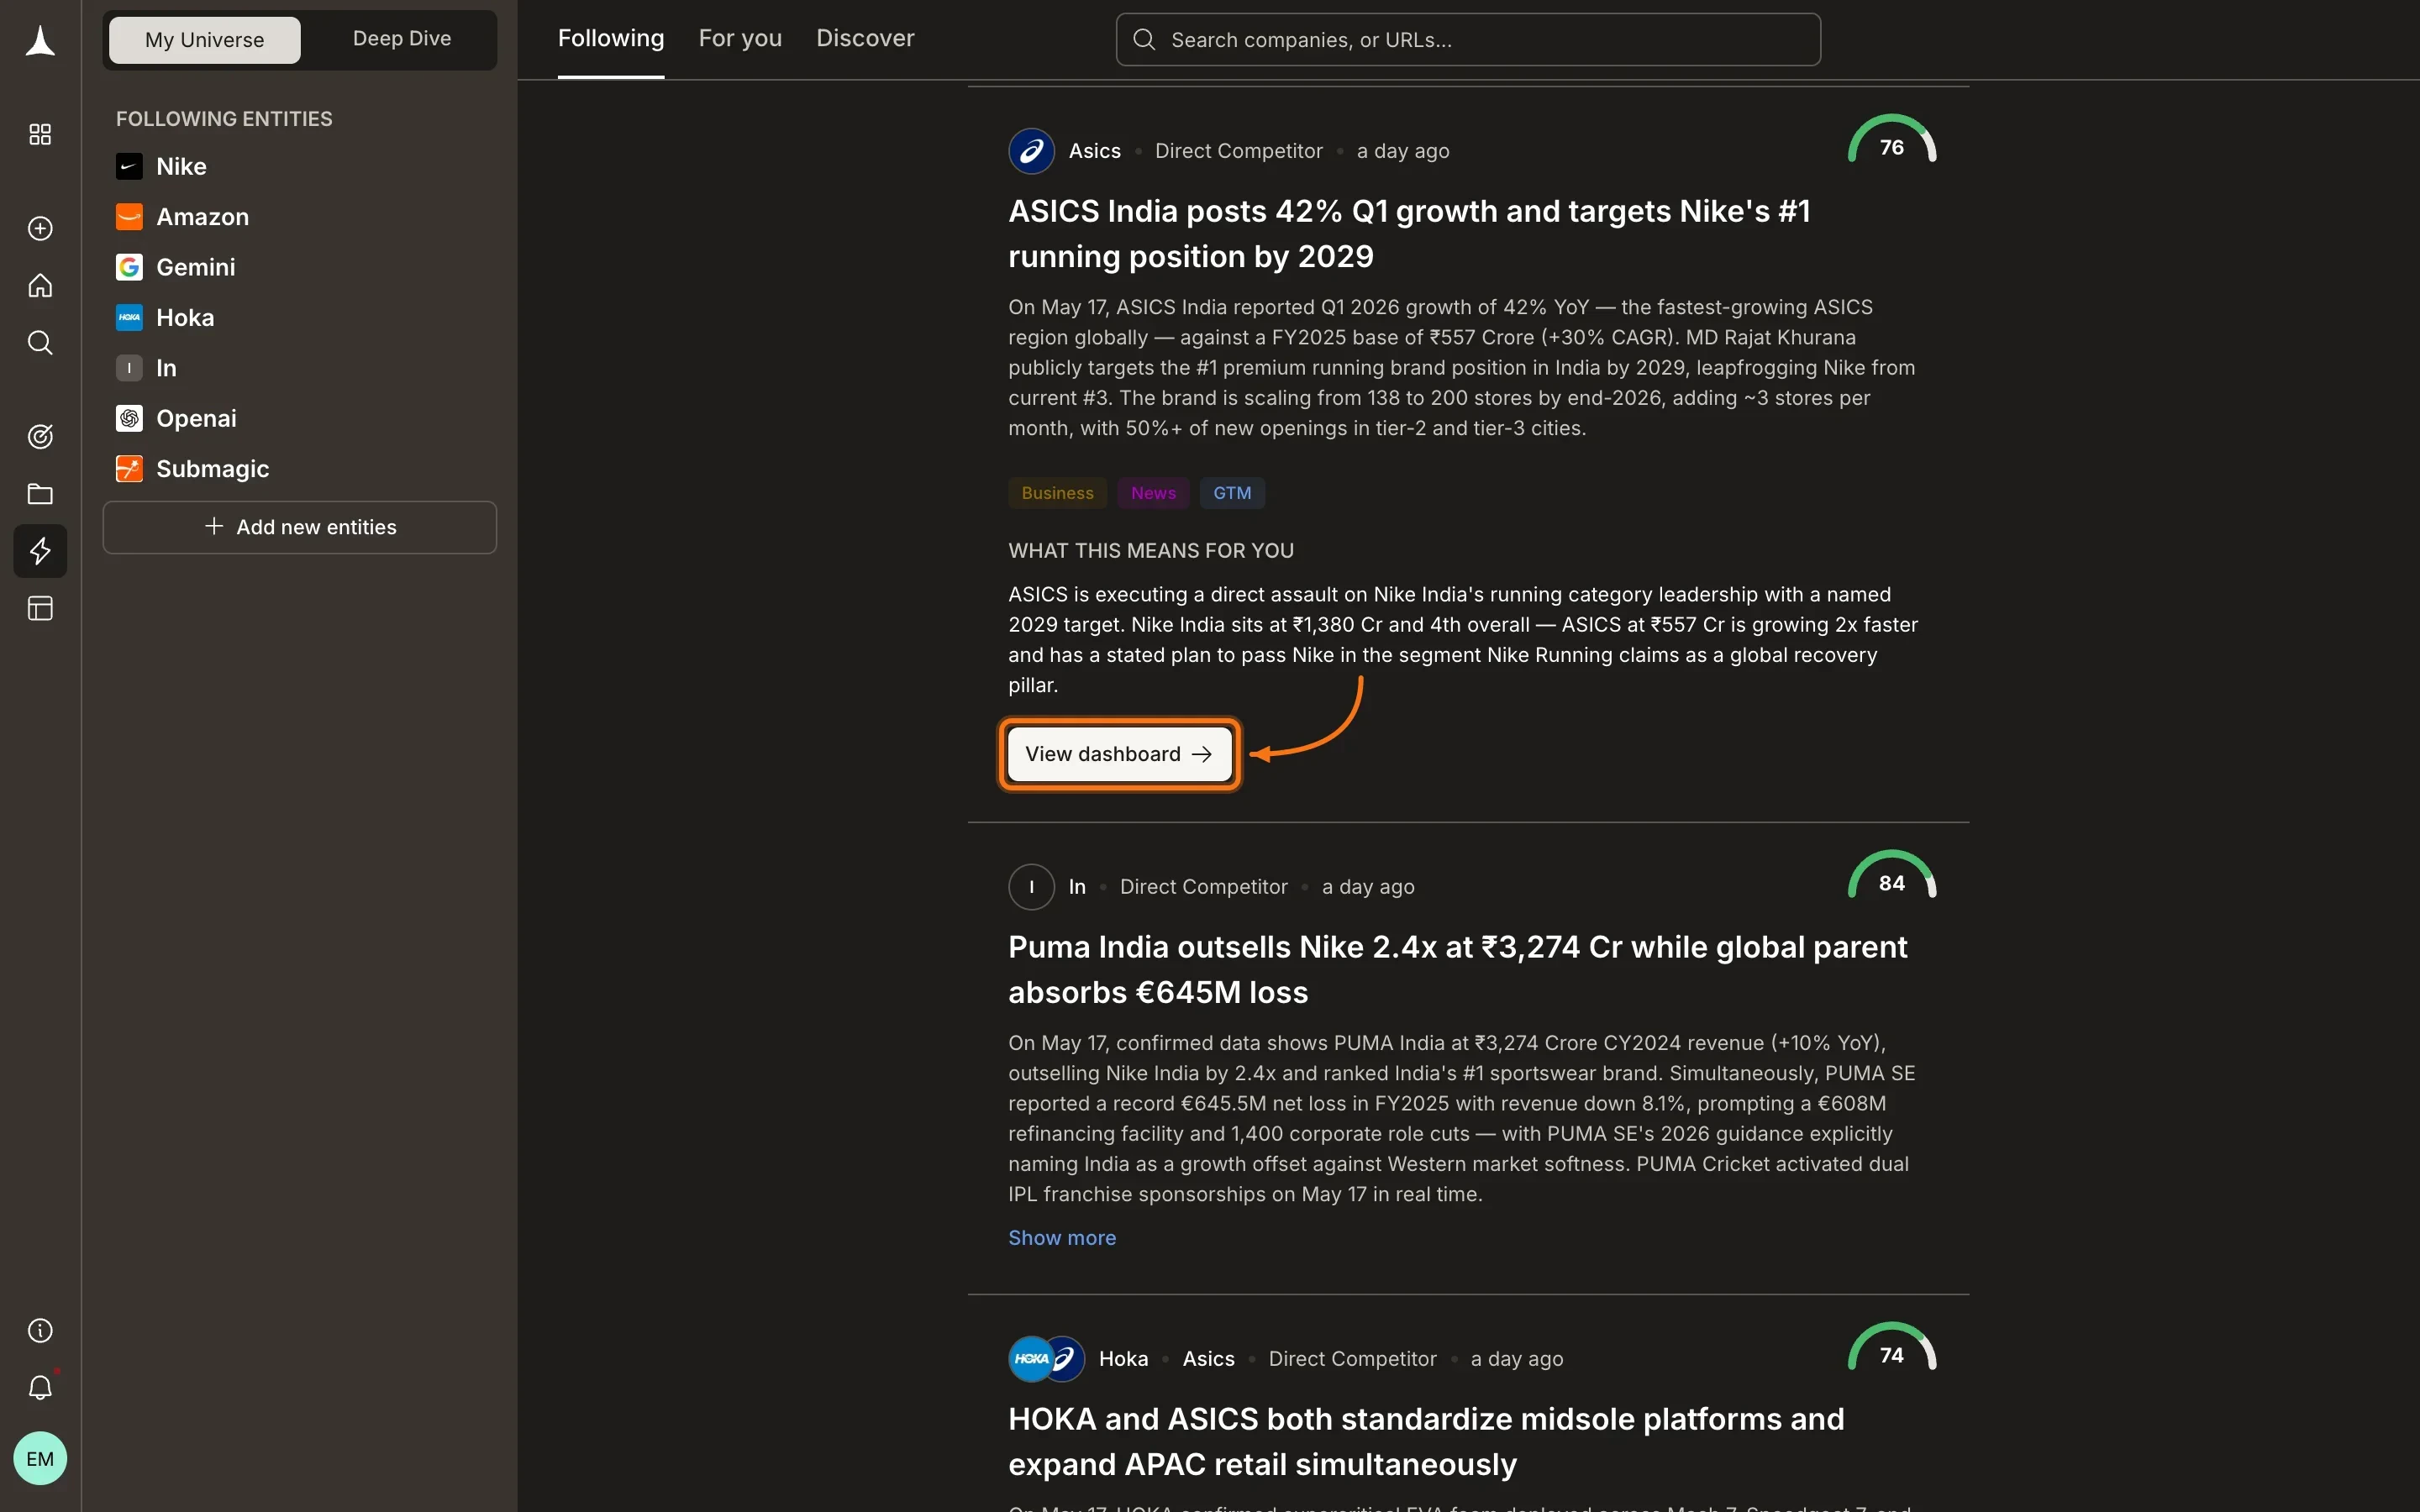This screenshot has width=2420, height=1512.
Task: Click the Business tag
Action: pyautogui.click(x=1057, y=493)
